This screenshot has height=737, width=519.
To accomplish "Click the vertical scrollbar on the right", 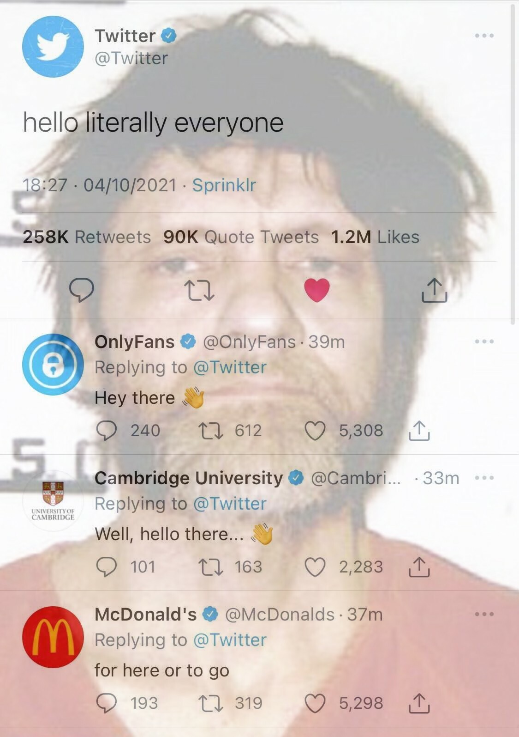I will pyautogui.click(x=513, y=162).
